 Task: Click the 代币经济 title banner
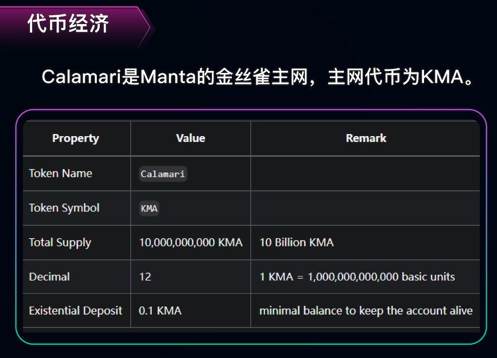75,27
